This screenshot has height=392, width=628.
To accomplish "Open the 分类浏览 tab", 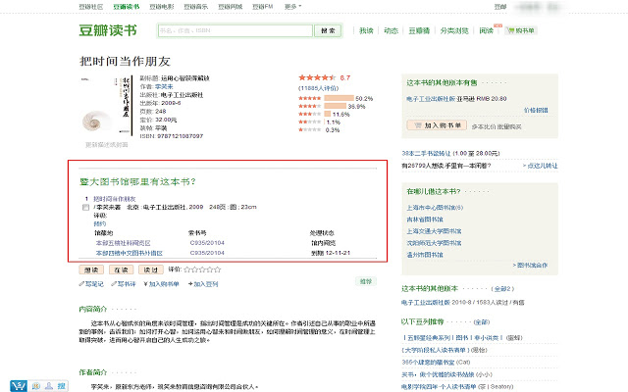I will (x=454, y=30).
